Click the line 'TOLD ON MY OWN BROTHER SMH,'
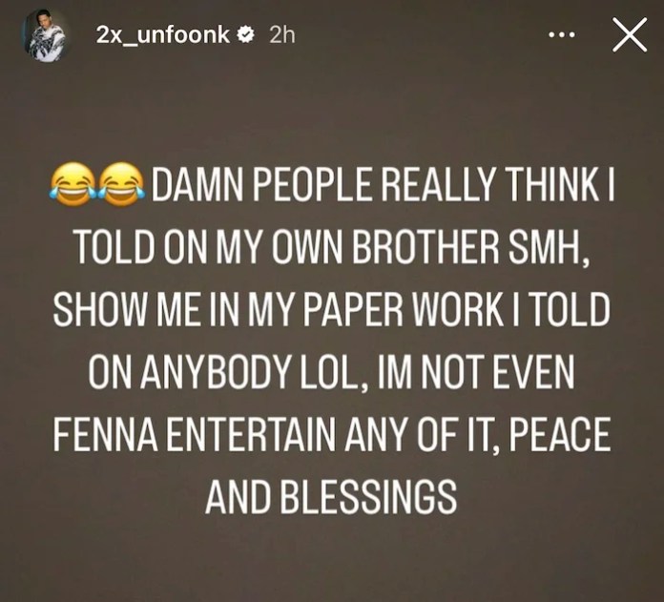Image resolution: width=664 pixels, height=602 pixels. 332,246
